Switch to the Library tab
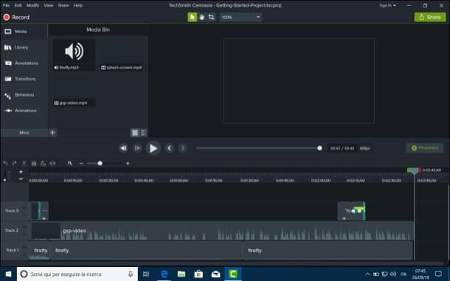This screenshot has height=281, width=450. point(24,47)
